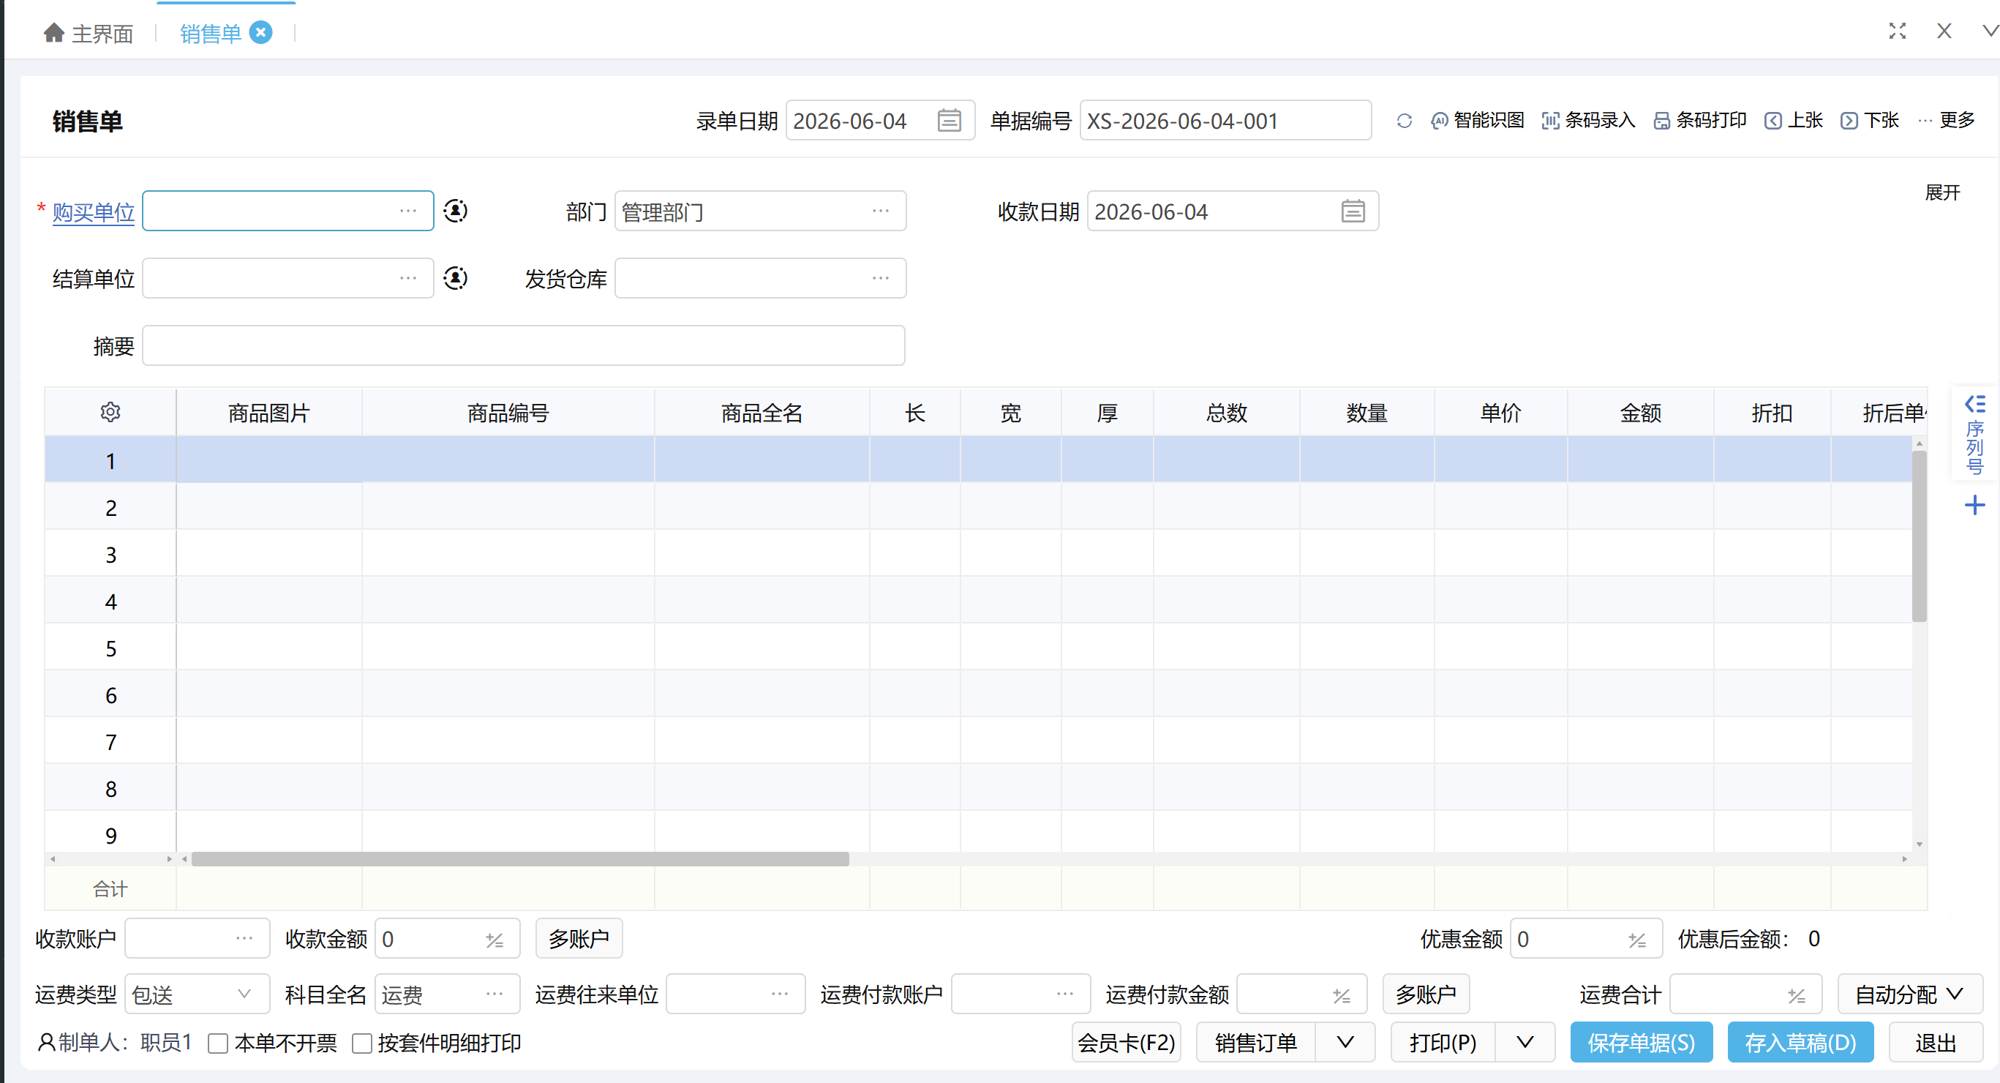The width and height of the screenshot is (2000, 1083).
Task: Expand the header area with 展开
Action: coord(1942,192)
